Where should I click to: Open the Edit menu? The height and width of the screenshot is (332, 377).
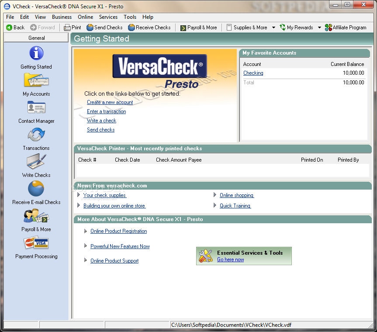(x=24, y=17)
